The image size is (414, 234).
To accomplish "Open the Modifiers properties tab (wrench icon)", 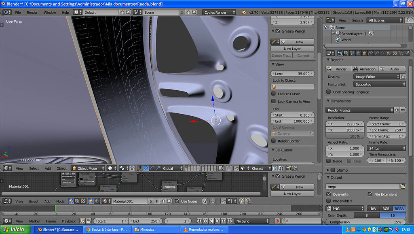I will click(376, 53).
